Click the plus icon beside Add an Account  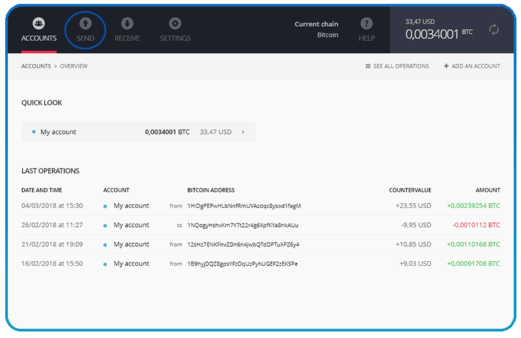[x=446, y=66]
